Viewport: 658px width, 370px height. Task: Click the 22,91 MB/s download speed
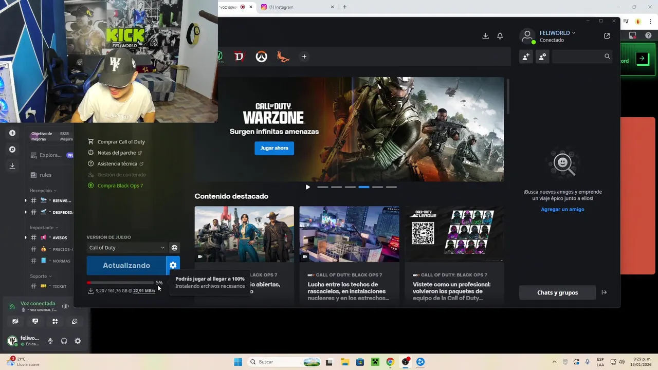click(x=144, y=291)
